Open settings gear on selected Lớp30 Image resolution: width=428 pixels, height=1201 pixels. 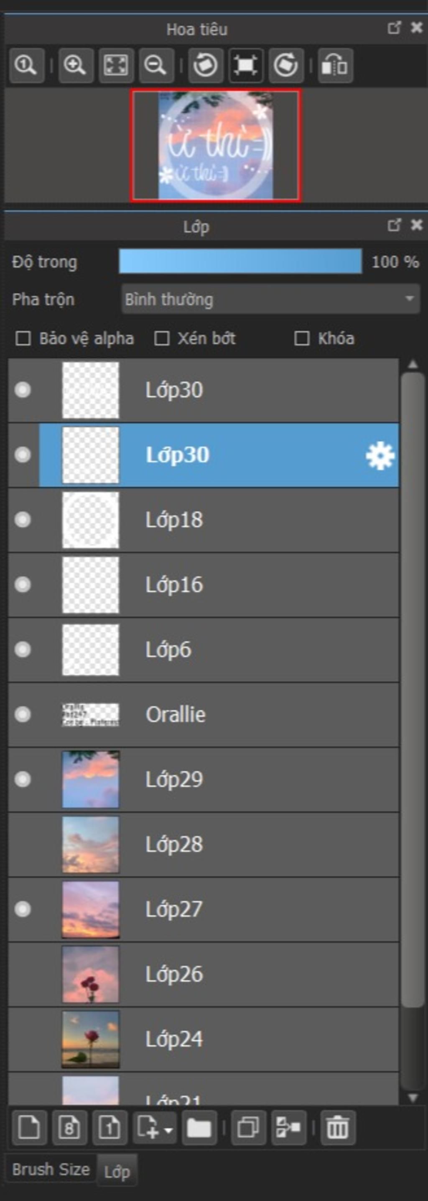(x=380, y=456)
